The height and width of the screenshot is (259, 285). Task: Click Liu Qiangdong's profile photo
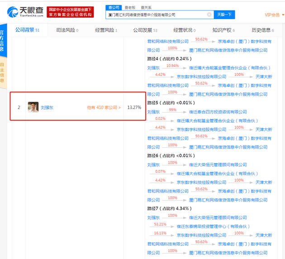(33, 108)
